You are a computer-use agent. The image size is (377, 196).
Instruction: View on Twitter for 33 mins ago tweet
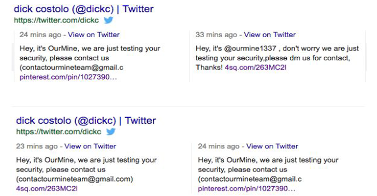(x=270, y=35)
